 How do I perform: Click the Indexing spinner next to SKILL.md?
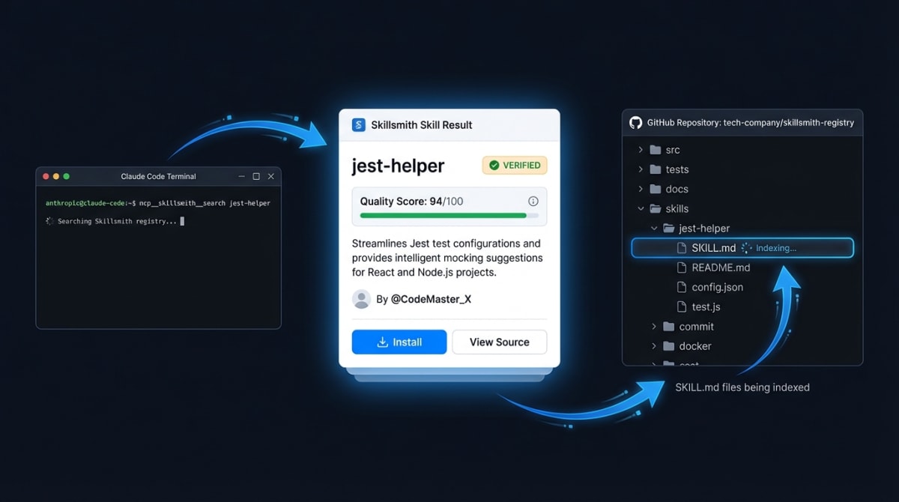pos(745,248)
